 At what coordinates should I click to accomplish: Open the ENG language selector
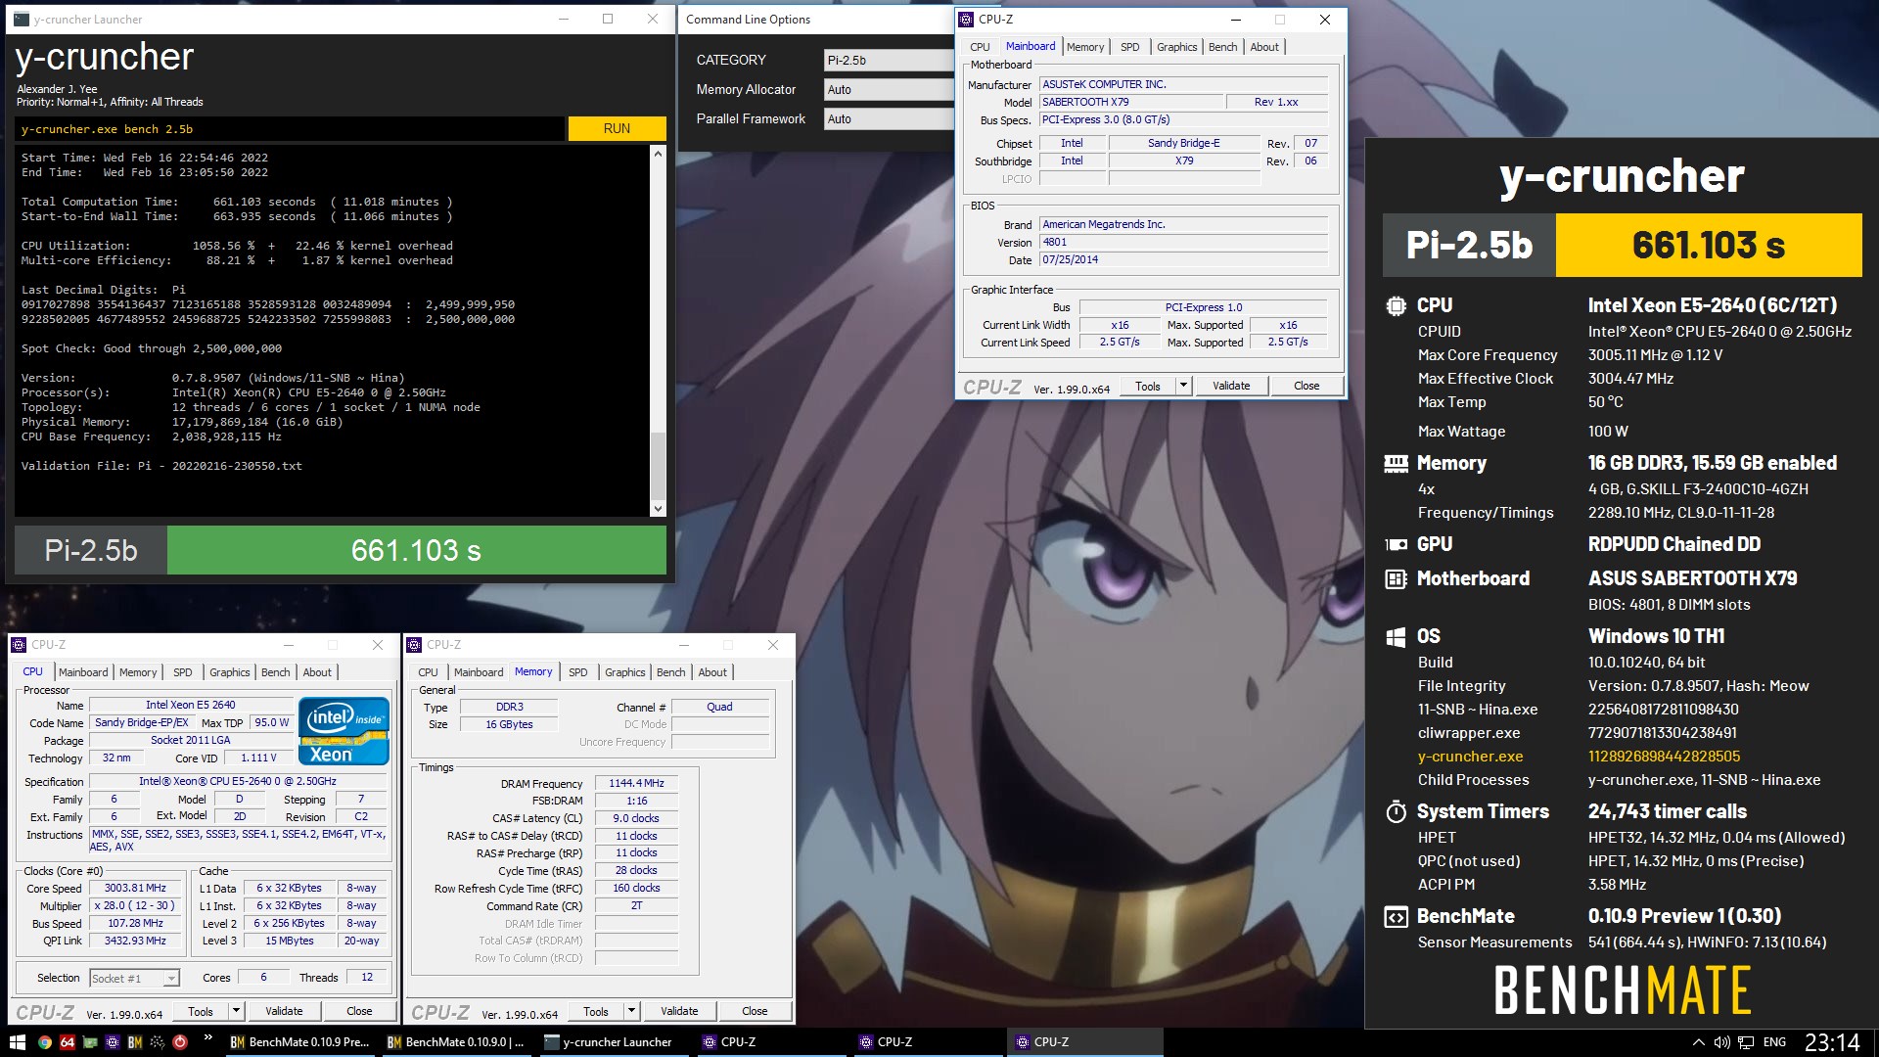point(1774,1042)
